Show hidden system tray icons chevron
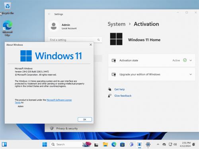The image size is (199, 149). tap(158, 144)
